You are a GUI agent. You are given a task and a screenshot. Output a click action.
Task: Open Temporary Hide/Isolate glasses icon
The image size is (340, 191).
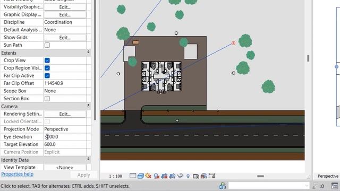tap(180, 176)
